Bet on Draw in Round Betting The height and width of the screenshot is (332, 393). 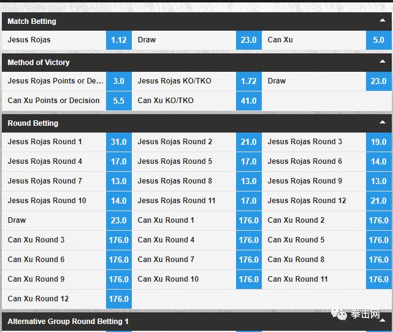(119, 220)
